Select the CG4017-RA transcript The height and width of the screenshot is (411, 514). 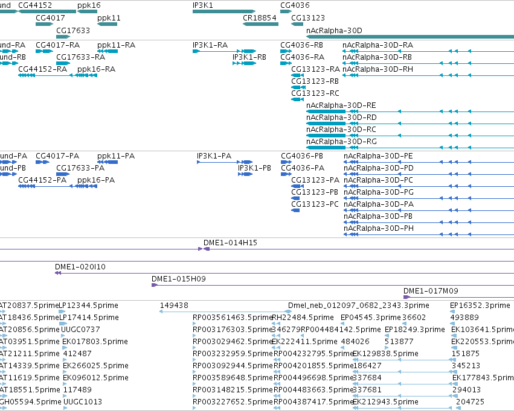tap(44, 51)
